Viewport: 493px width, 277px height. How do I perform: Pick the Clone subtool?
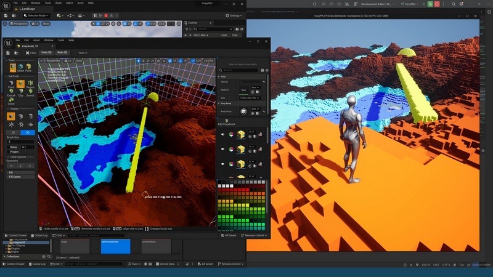coord(12,102)
